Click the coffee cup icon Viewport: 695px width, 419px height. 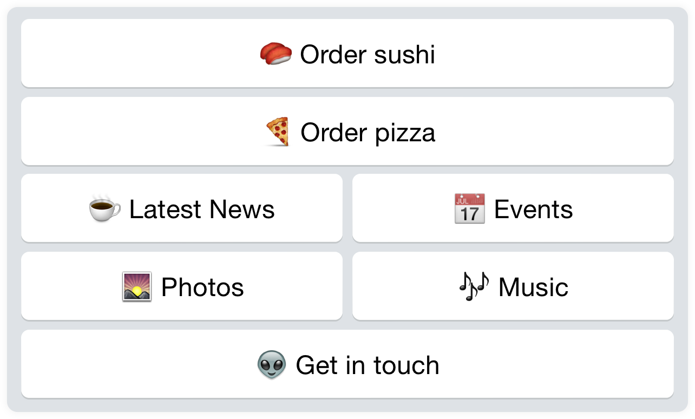[x=105, y=209]
